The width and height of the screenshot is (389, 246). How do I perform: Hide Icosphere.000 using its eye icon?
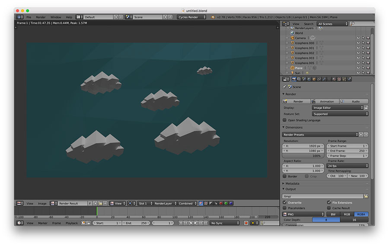[358, 43]
